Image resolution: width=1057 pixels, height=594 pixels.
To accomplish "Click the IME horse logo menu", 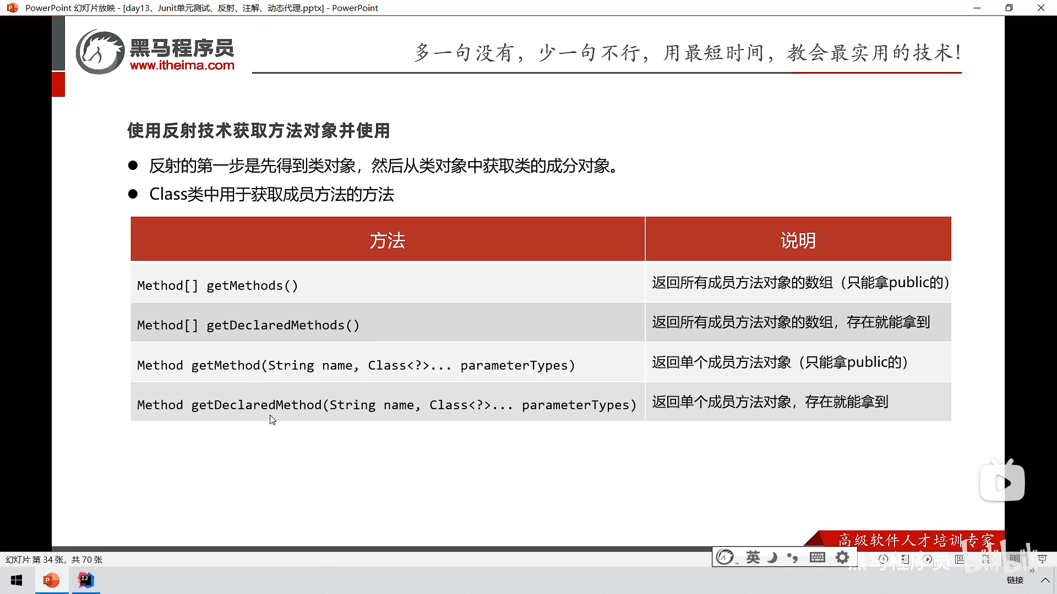I will coord(726,557).
